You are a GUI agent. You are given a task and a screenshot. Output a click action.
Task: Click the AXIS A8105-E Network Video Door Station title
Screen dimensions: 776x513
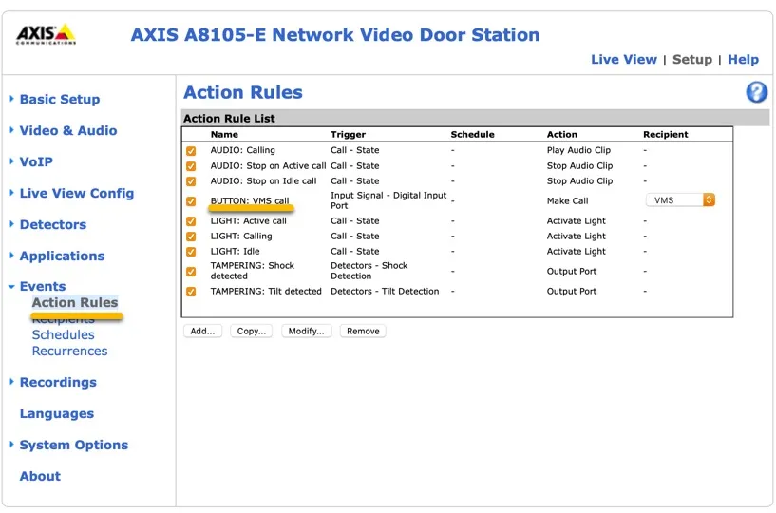pyautogui.click(x=335, y=34)
